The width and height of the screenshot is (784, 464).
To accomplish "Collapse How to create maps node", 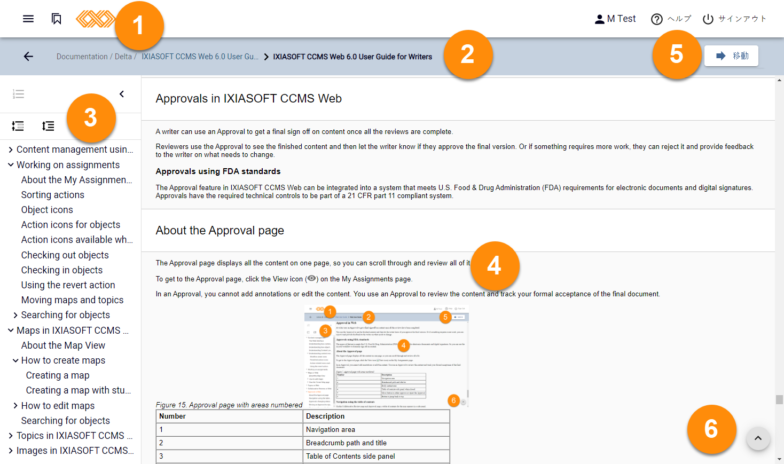I will point(15,360).
